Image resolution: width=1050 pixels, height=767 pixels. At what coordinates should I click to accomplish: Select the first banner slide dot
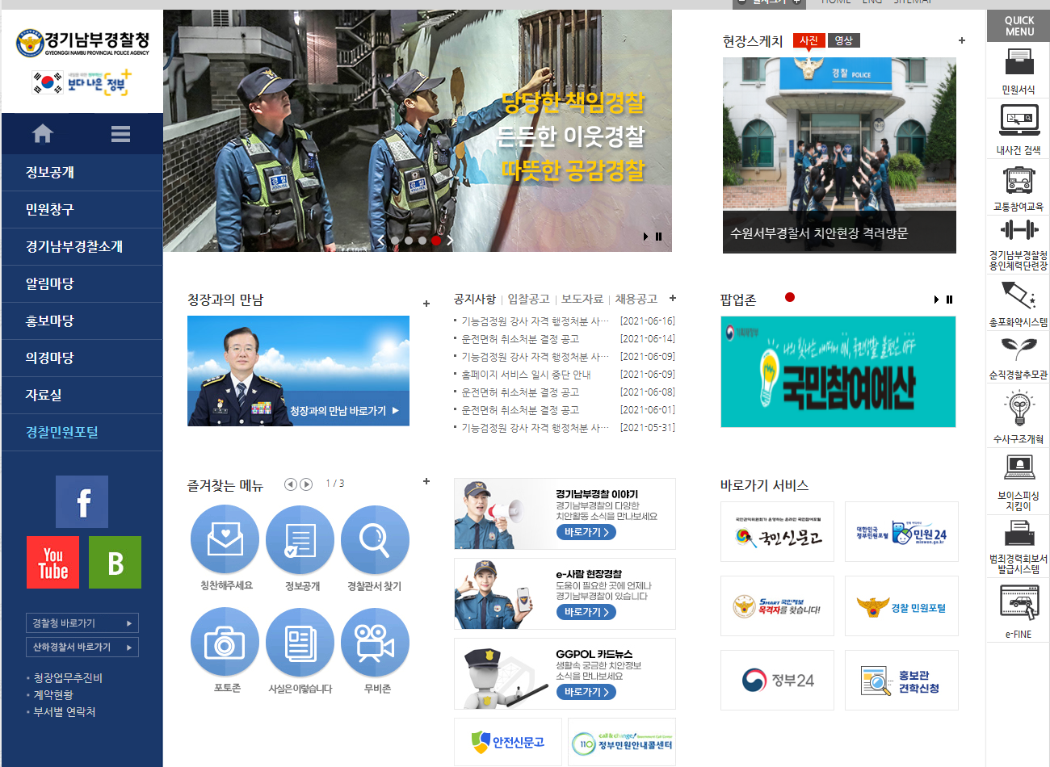(x=395, y=240)
